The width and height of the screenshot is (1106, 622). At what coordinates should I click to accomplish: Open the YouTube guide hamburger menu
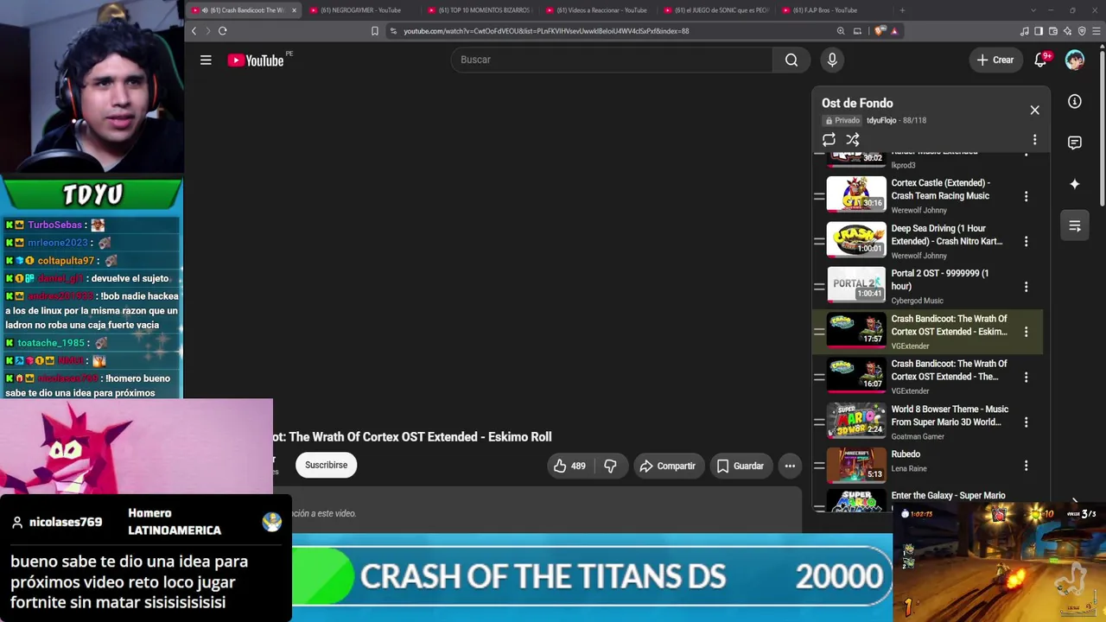coord(206,60)
